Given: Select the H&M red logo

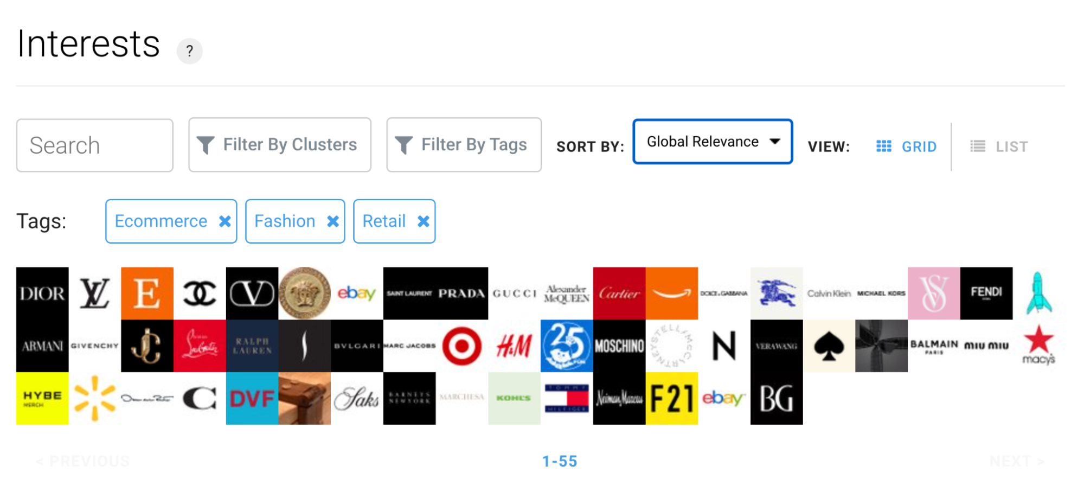Looking at the screenshot, I should point(514,346).
